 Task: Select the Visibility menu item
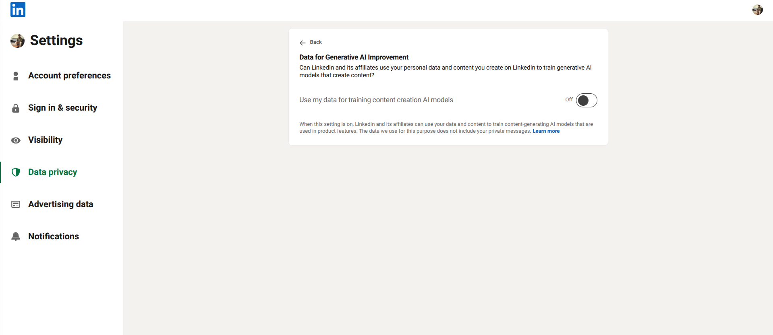click(x=45, y=140)
